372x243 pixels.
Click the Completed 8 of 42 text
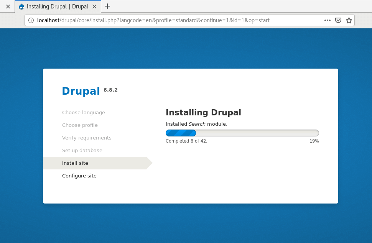coord(186,141)
